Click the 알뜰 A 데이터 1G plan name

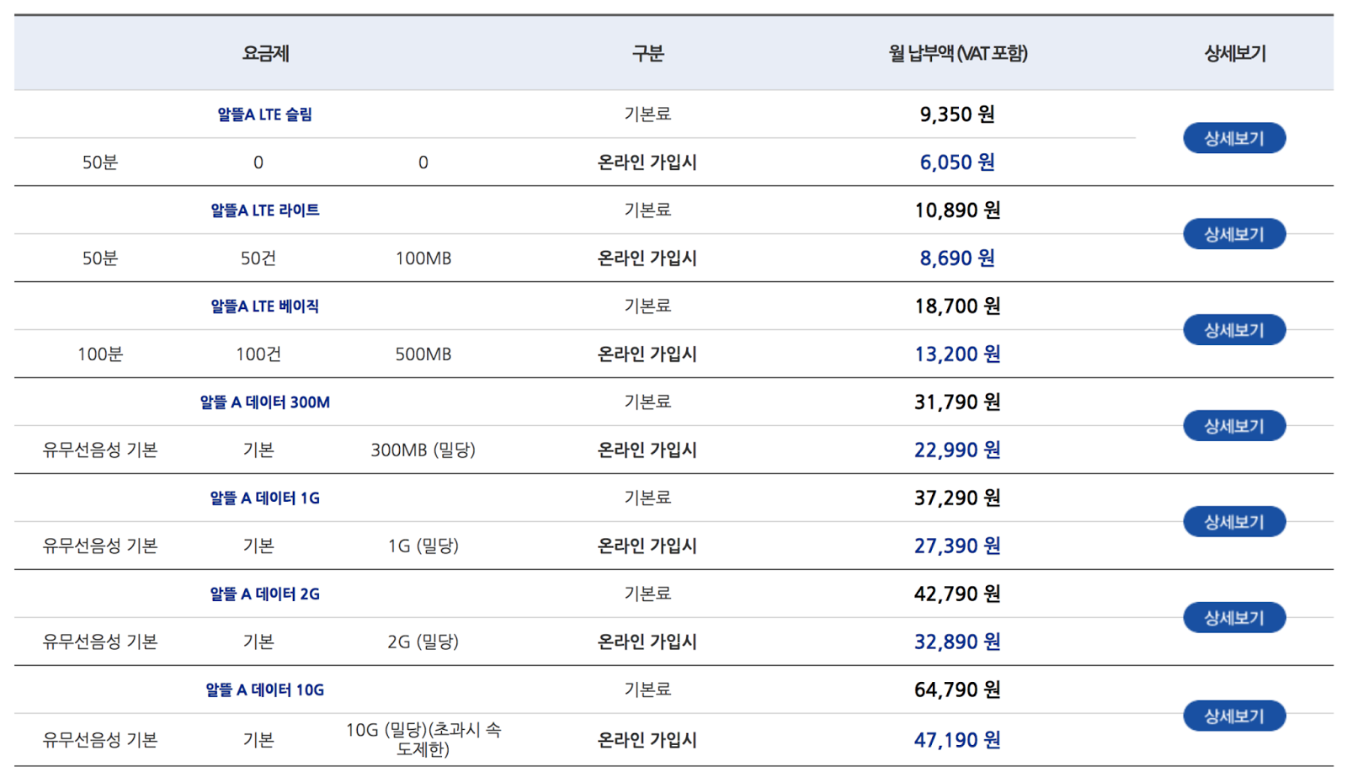click(x=264, y=498)
